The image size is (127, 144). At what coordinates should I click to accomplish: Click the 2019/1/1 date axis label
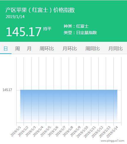click(16, 131)
